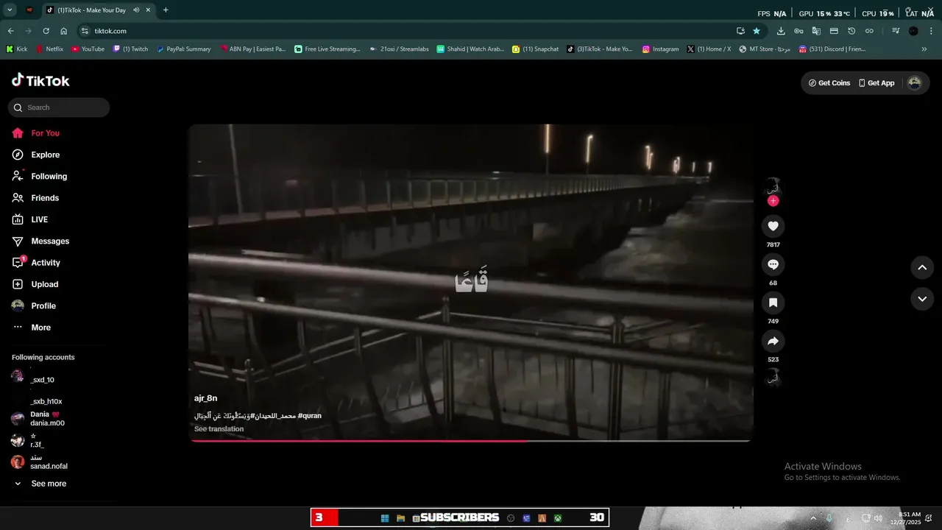Click the TikTok search field
The image size is (942, 530).
59,107
